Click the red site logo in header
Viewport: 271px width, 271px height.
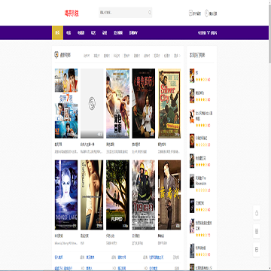pos(72,13)
